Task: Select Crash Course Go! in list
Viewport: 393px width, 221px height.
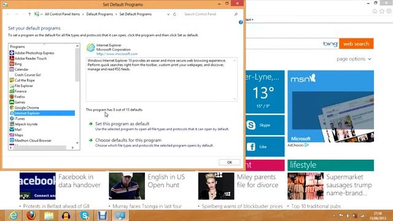Action: 28,75
